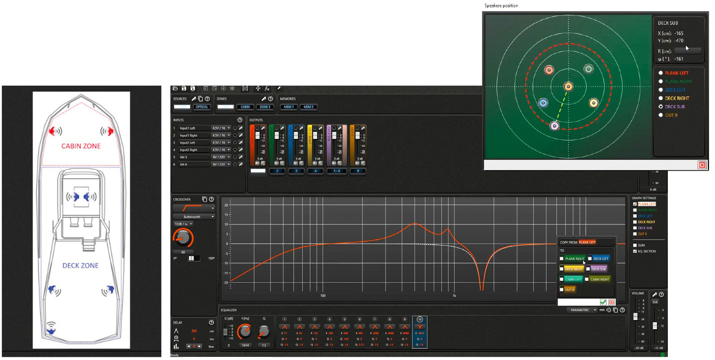
Task: Enable SUM in graph settings
Action: tap(635, 245)
